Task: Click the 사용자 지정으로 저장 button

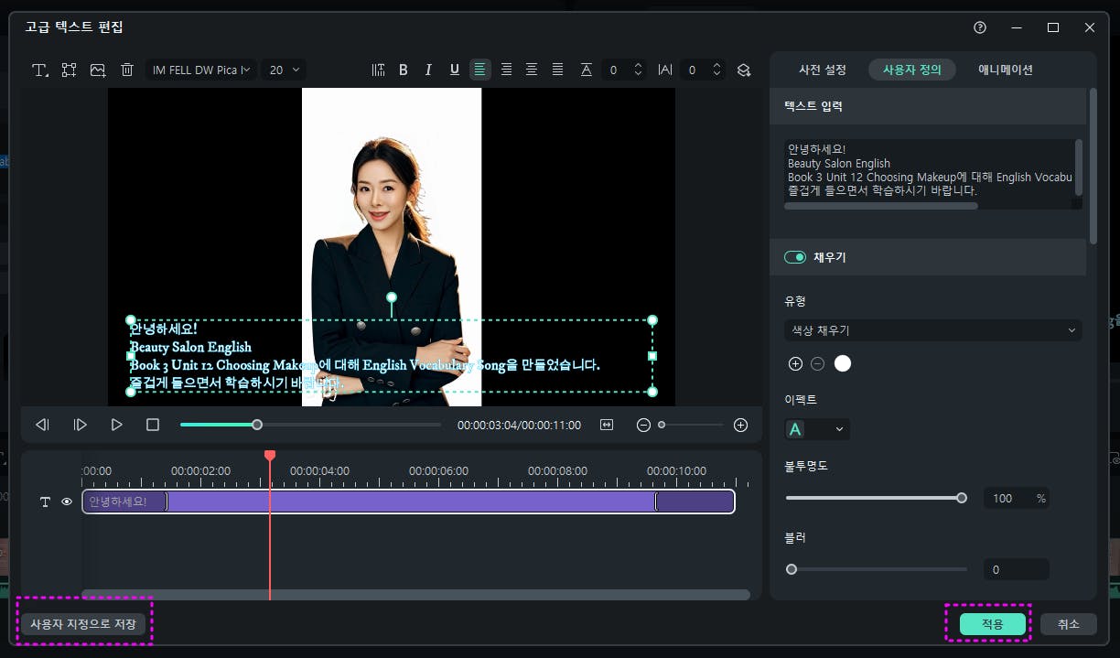Action: (83, 624)
